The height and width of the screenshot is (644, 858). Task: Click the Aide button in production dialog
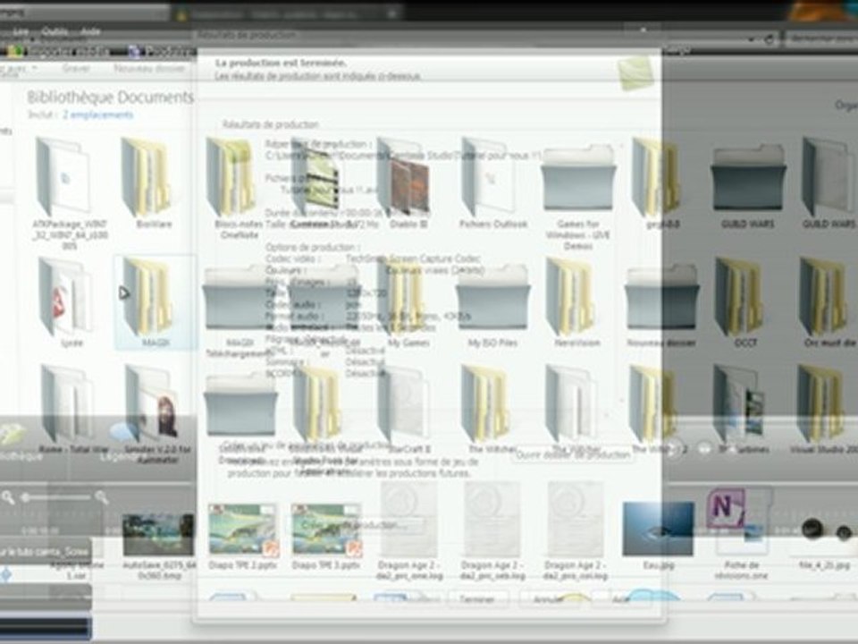[x=621, y=599]
